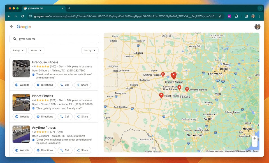Open the Rating filter dropdown

18,51
